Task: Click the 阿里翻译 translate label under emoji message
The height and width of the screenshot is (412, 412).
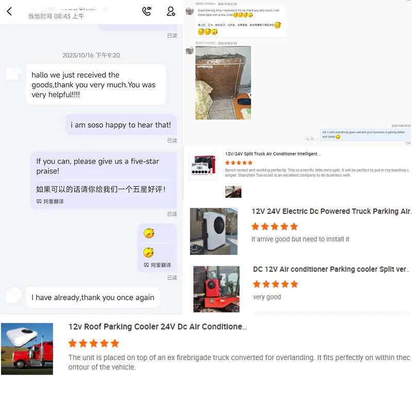Action: click(x=161, y=265)
